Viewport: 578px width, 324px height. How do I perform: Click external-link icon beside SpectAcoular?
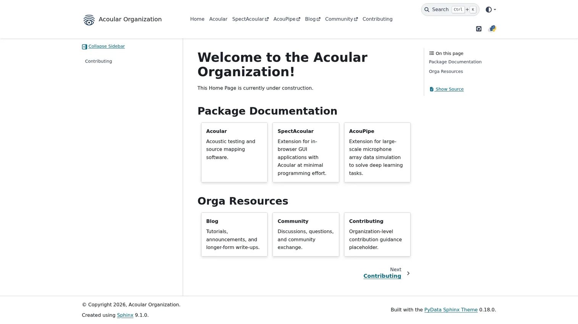[267, 19]
